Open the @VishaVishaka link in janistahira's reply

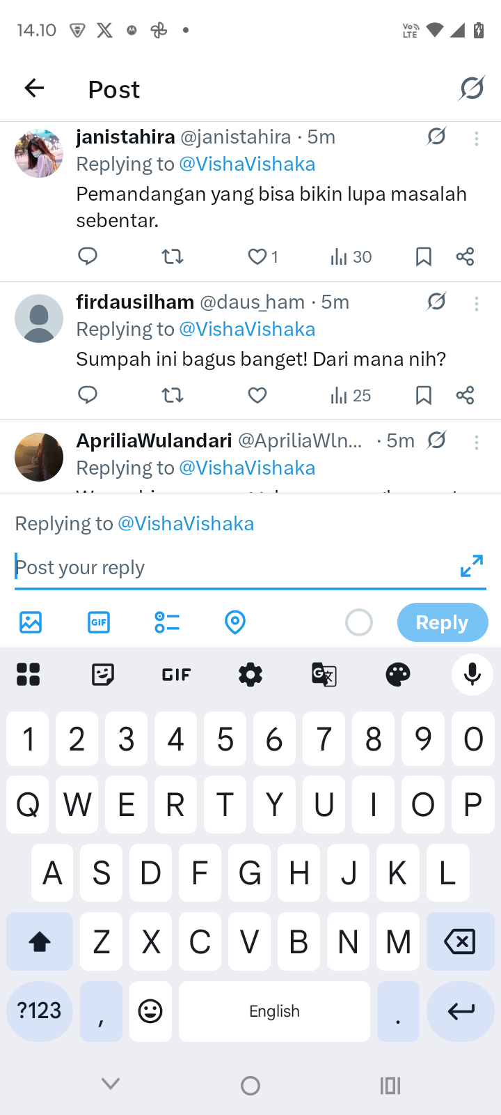click(247, 164)
